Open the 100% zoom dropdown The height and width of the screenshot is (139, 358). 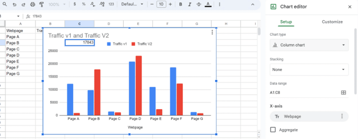point(57,4)
